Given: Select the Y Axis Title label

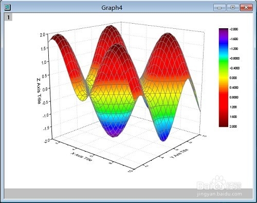Looking at the screenshot, I should click(x=179, y=153).
